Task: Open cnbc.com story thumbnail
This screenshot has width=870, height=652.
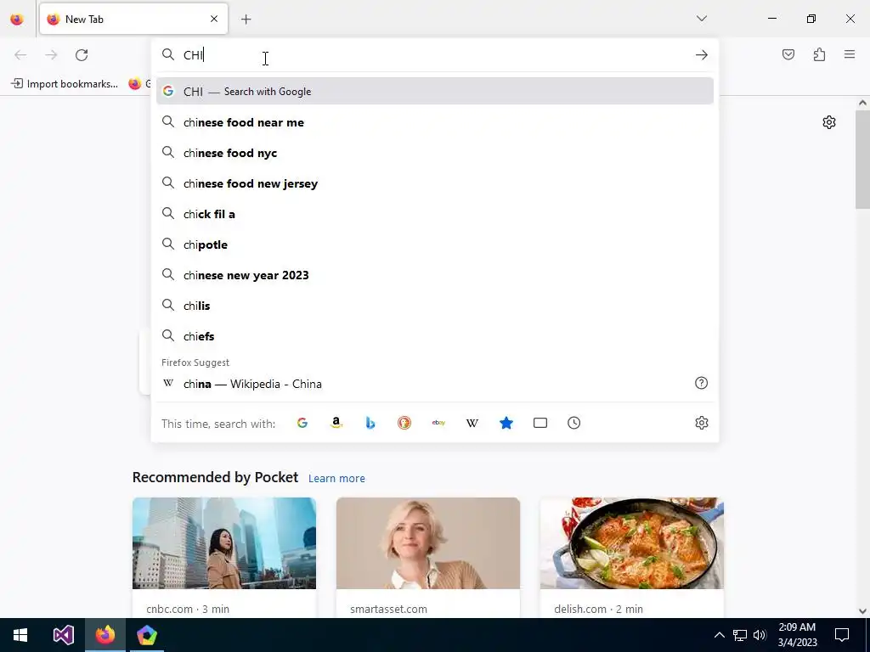Action: pyautogui.click(x=224, y=542)
